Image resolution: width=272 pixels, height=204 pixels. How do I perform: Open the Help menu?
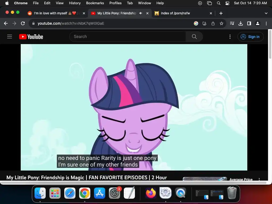(x=160, y=3)
